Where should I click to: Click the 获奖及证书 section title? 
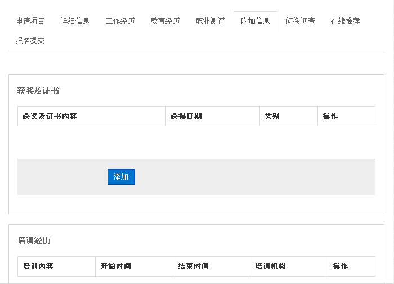click(x=38, y=91)
